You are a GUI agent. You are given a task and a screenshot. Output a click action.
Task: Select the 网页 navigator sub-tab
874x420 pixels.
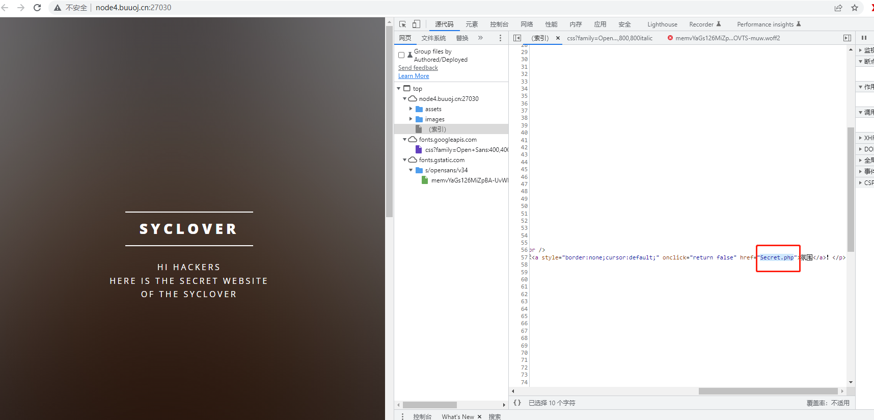[x=405, y=38]
